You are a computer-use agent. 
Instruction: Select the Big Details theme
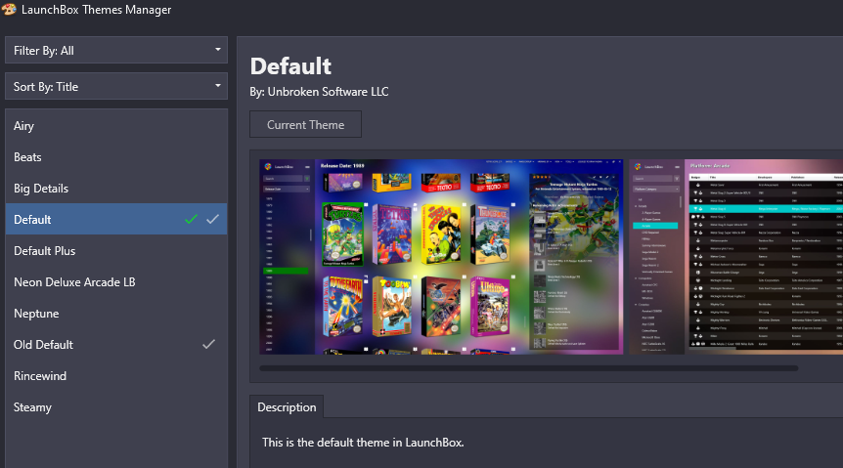(116, 188)
